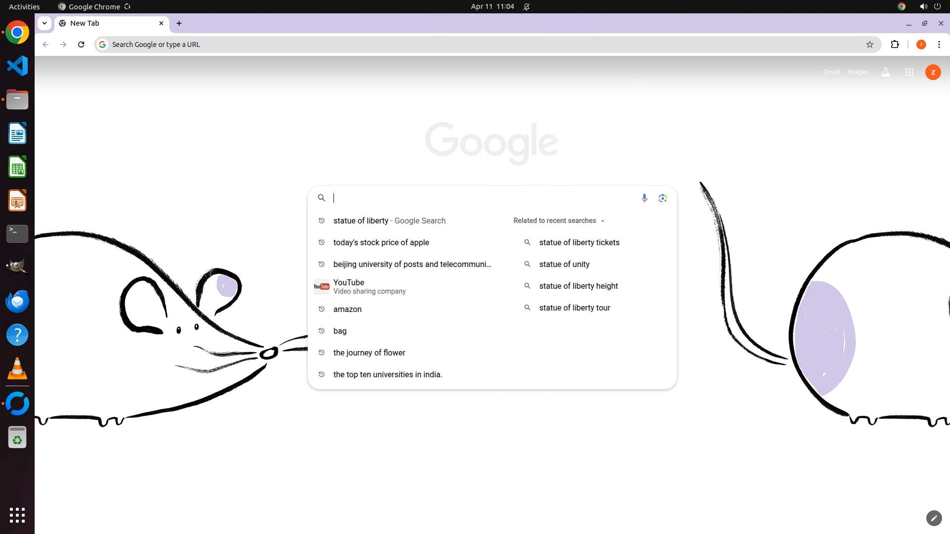Launch Visual Studio Code from the dock
This screenshot has width=950, height=534.
click(x=17, y=66)
